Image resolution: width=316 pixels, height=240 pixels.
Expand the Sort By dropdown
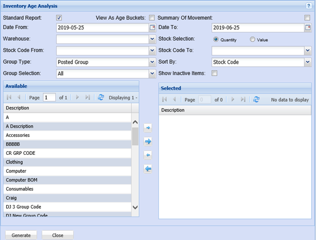point(307,62)
